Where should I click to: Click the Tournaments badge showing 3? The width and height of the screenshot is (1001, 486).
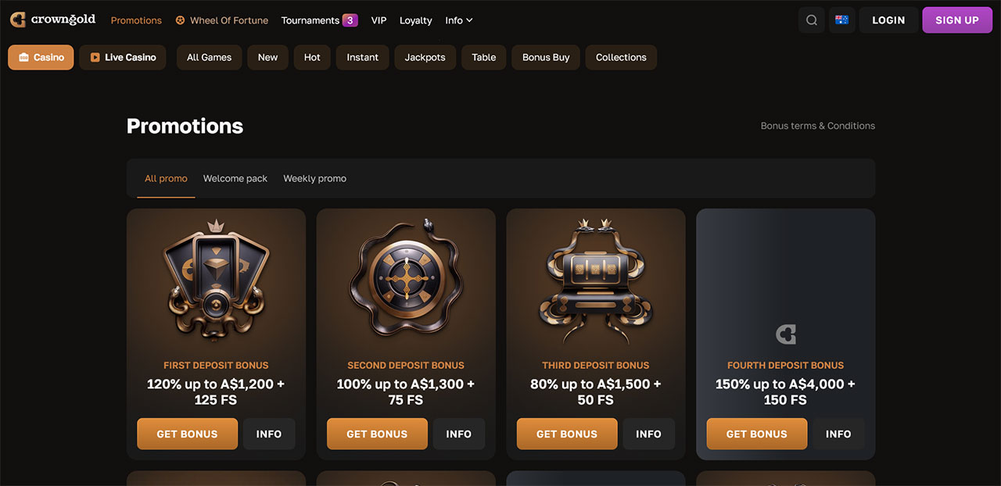click(x=350, y=20)
